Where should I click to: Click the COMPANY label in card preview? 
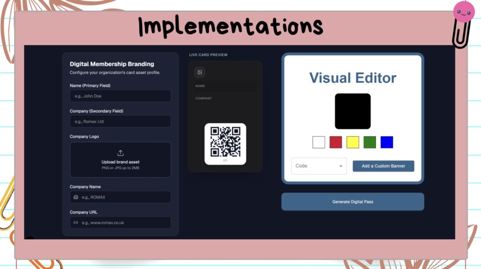pos(203,98)
